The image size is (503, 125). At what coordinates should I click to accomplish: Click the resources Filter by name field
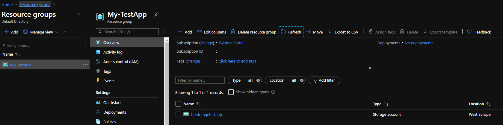click(x=200, y=80)
